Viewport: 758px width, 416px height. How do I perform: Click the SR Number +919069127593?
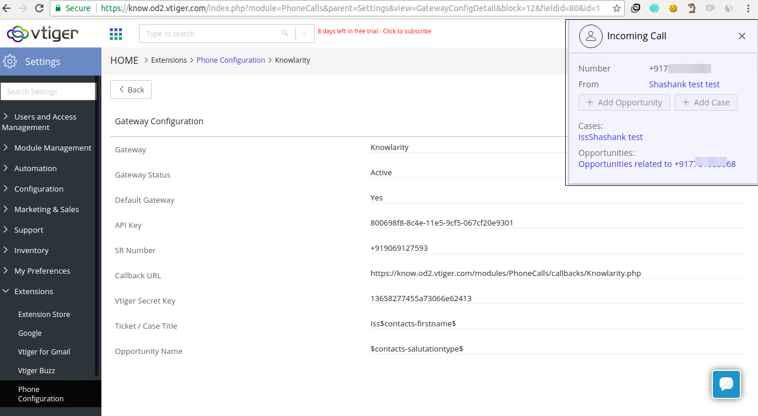[x=399, y=248]
